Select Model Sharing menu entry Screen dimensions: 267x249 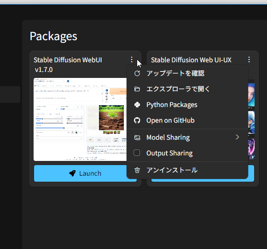click(187, 137)
